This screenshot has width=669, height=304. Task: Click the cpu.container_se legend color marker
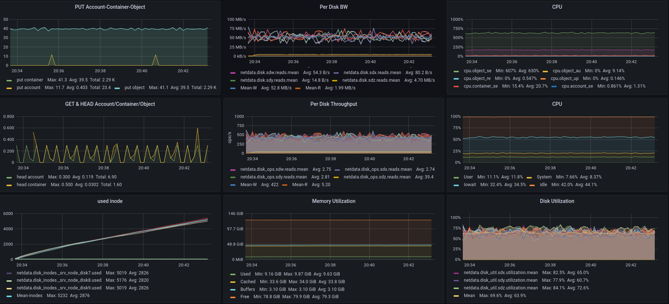click(x=456, y=86)
